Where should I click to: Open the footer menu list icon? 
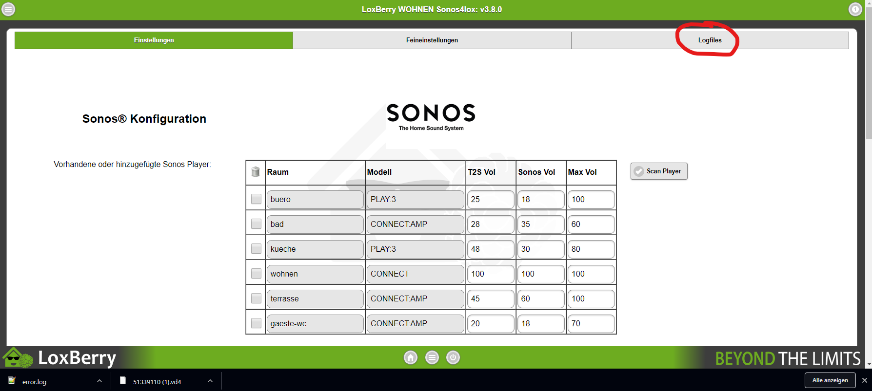432,358
